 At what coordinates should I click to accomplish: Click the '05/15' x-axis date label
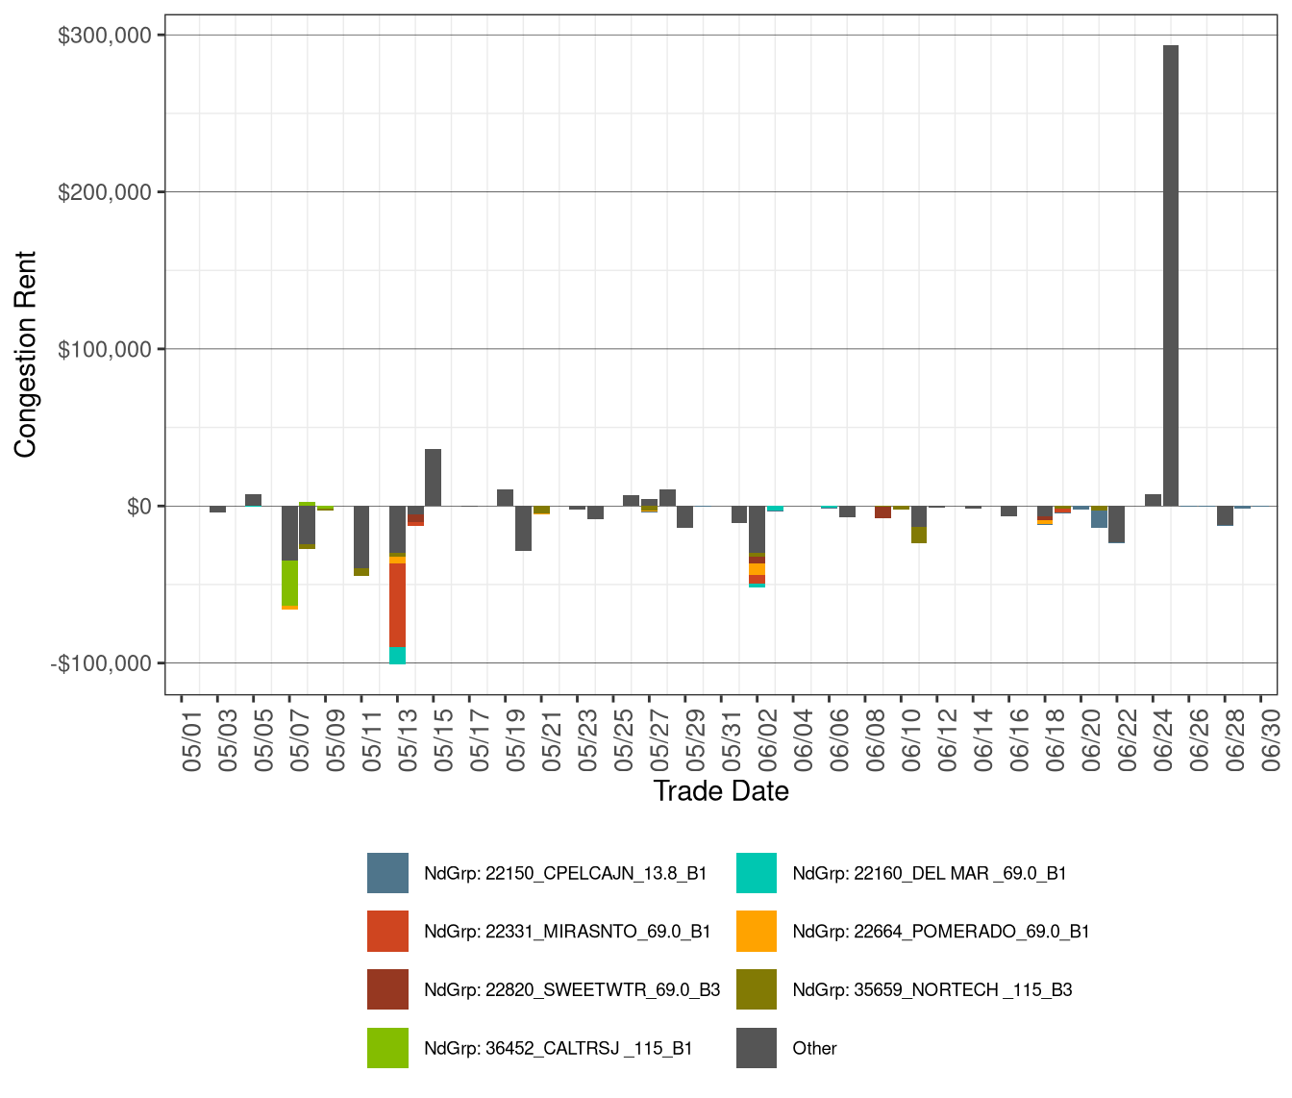point(443,740)
